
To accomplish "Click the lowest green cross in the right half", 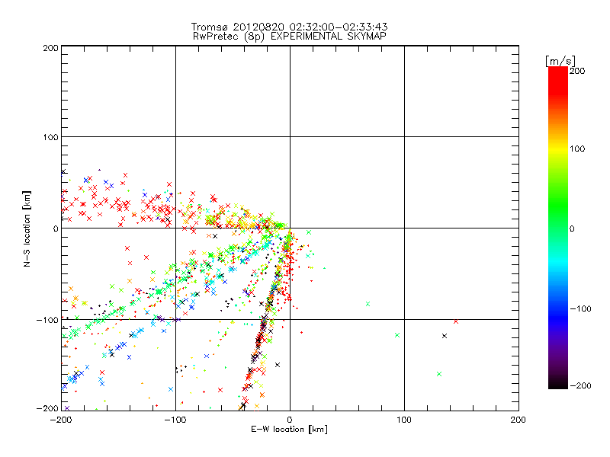I will 439,373.
